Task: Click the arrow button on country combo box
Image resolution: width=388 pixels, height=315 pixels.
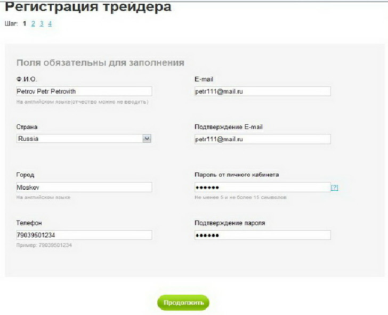Action: (x=147, y=139)
